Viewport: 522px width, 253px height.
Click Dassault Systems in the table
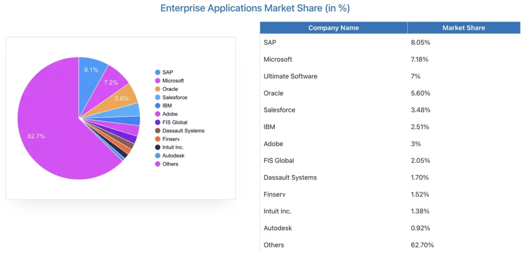tap(290, 178)
